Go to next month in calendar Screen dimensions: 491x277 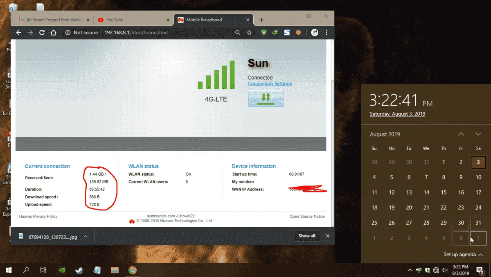click(478, 134)
